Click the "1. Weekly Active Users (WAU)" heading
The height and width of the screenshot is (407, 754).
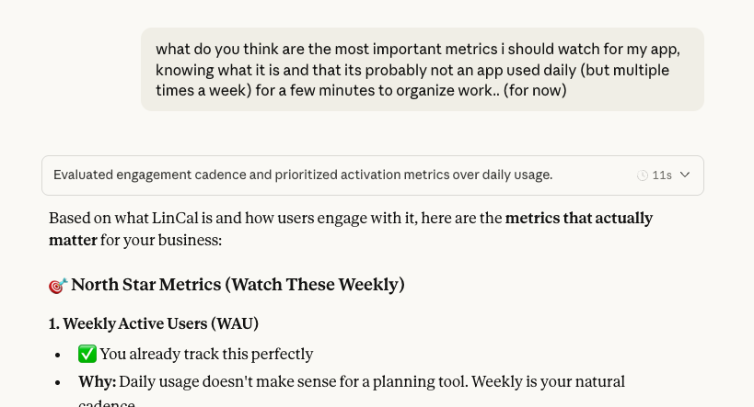[x=154, y=323]
